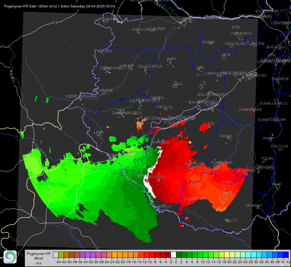Viewport: 291px width, 267px height.
Task: Click the DUNAÚJVÁROS city label
Action: [x=273, y=103]
